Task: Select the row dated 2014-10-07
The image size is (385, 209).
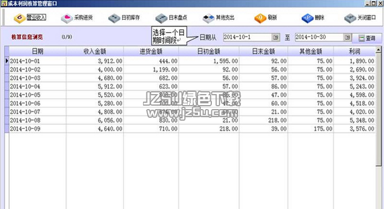Action: coord(192,111)
